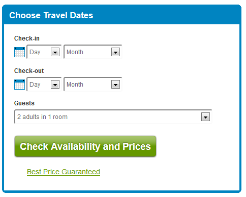246x197 pixels.
Task: Click the blue header bar right of title
Action: click(x=166, y=15)
